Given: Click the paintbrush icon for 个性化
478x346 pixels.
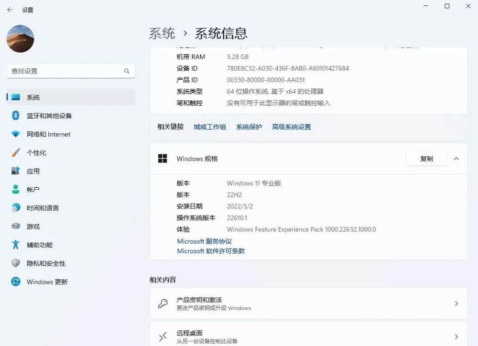Looking at the screenshot, I should [x=16, y=152].
